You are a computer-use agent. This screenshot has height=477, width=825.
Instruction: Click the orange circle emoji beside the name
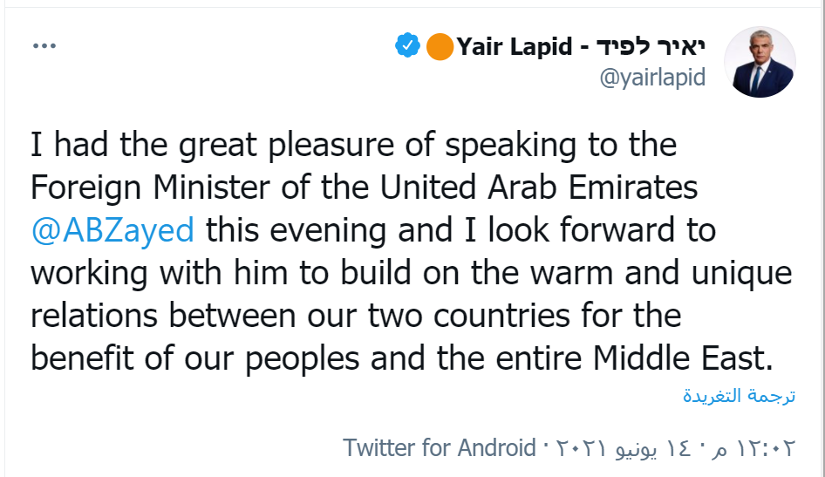(439, 46)
